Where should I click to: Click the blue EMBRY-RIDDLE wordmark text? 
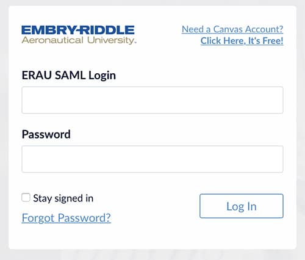[78, 30]
